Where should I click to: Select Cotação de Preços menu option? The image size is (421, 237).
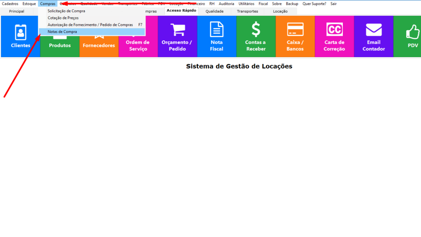pyautogui.click(x=63, y=18)
